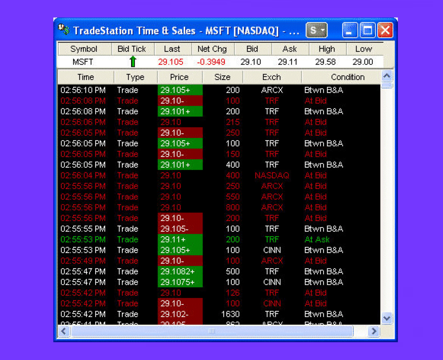Screen dimensions: 443x360
Task: Click the Price column header
Action: 179,77
